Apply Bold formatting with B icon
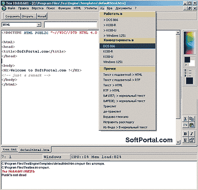 tap(186, 134)
